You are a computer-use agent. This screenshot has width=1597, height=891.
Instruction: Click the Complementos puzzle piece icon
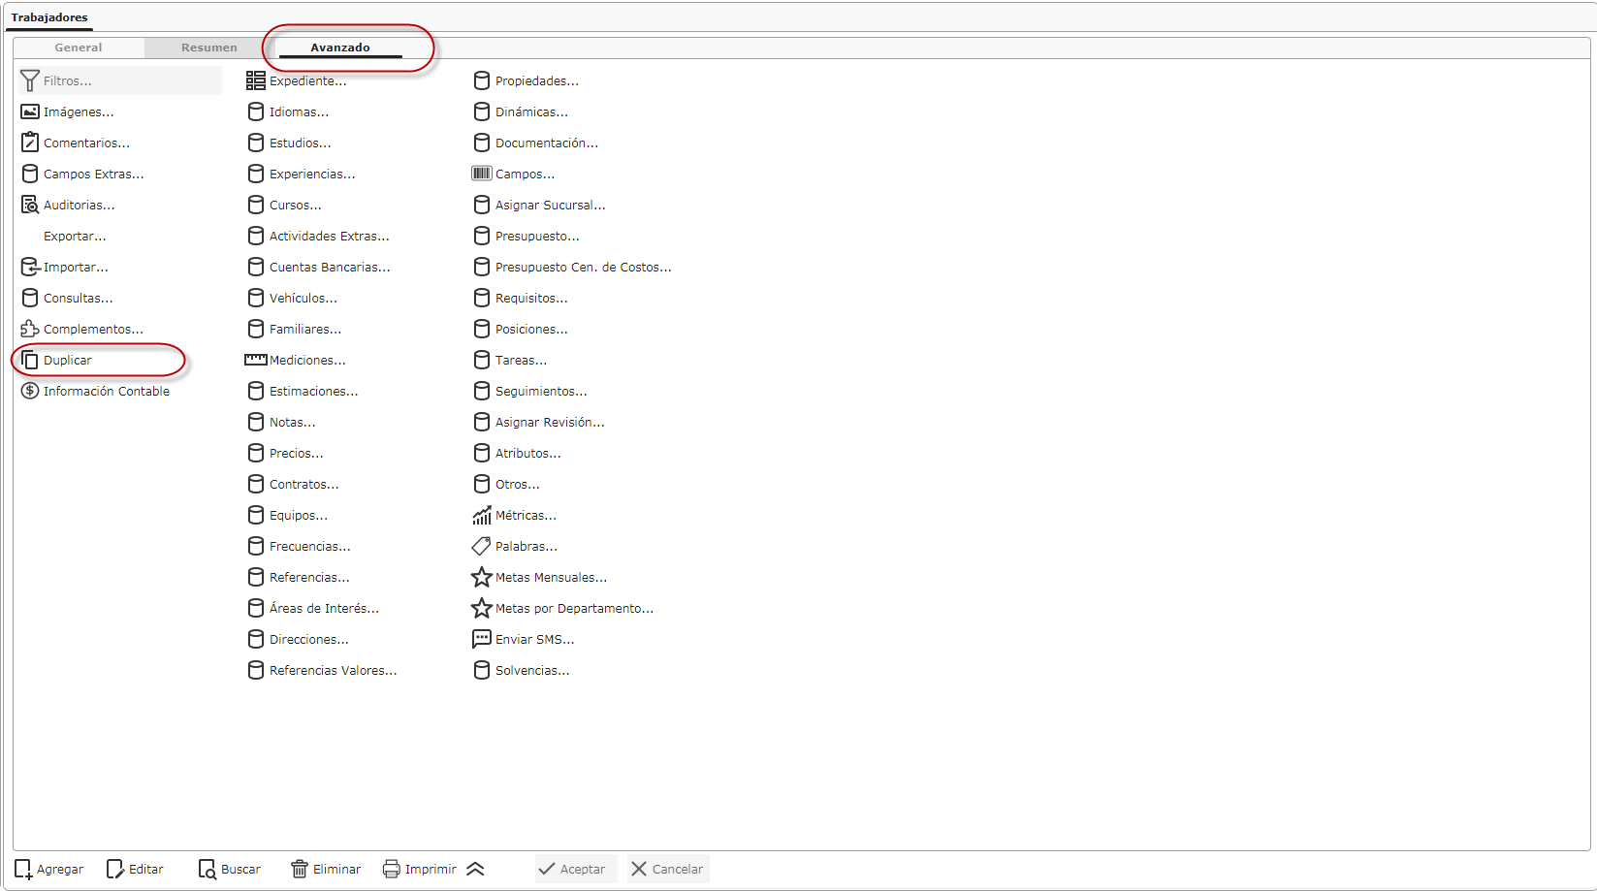tap(30, 329)
